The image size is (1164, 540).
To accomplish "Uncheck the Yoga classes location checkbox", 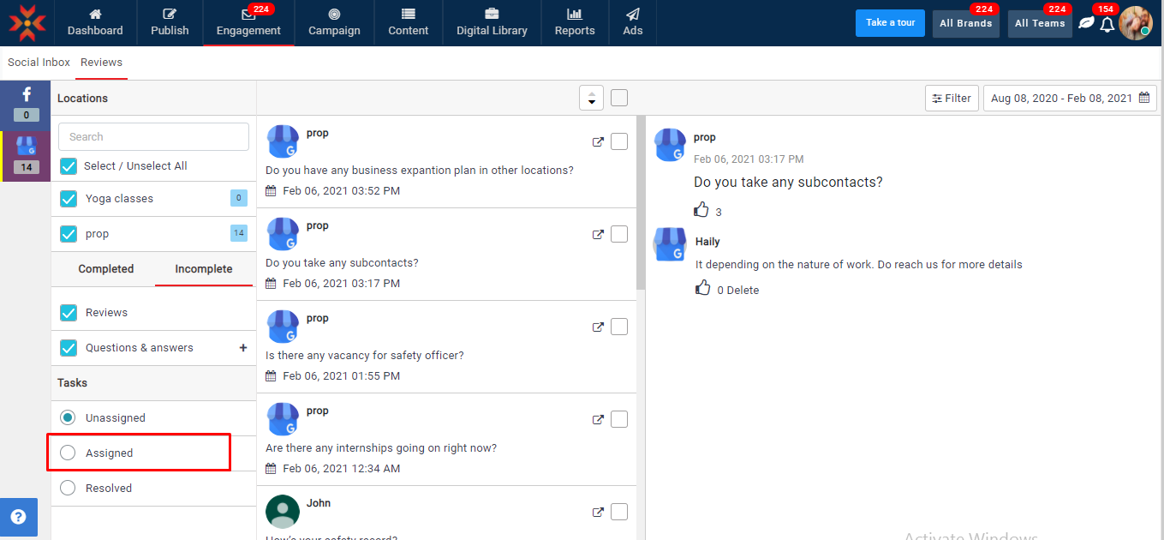I will [x=69, y=199].
